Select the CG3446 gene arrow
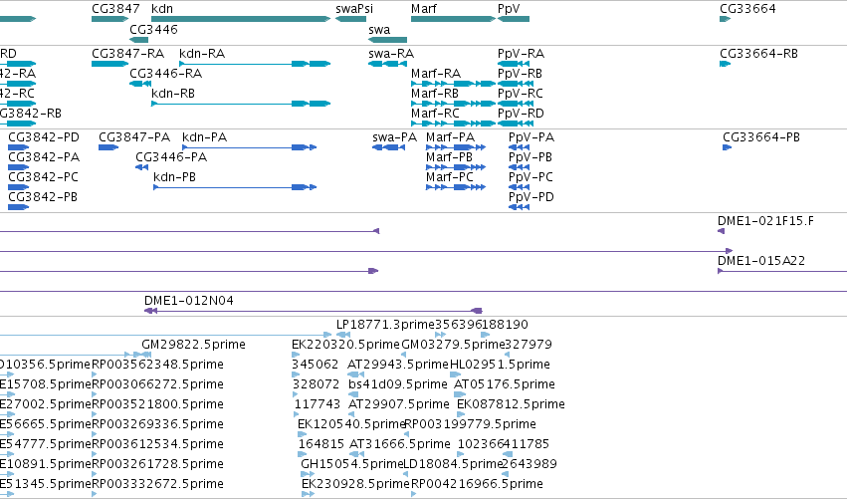 tap(138, 40)
